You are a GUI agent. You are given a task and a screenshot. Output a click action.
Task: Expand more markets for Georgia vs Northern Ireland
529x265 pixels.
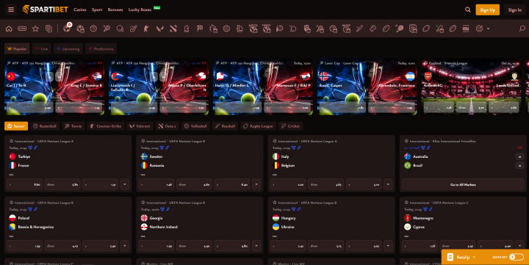(x=256, y=246)
